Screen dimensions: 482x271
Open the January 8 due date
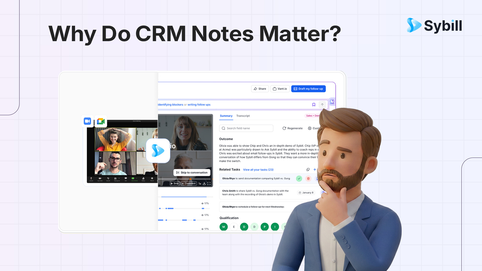point(306,193)
